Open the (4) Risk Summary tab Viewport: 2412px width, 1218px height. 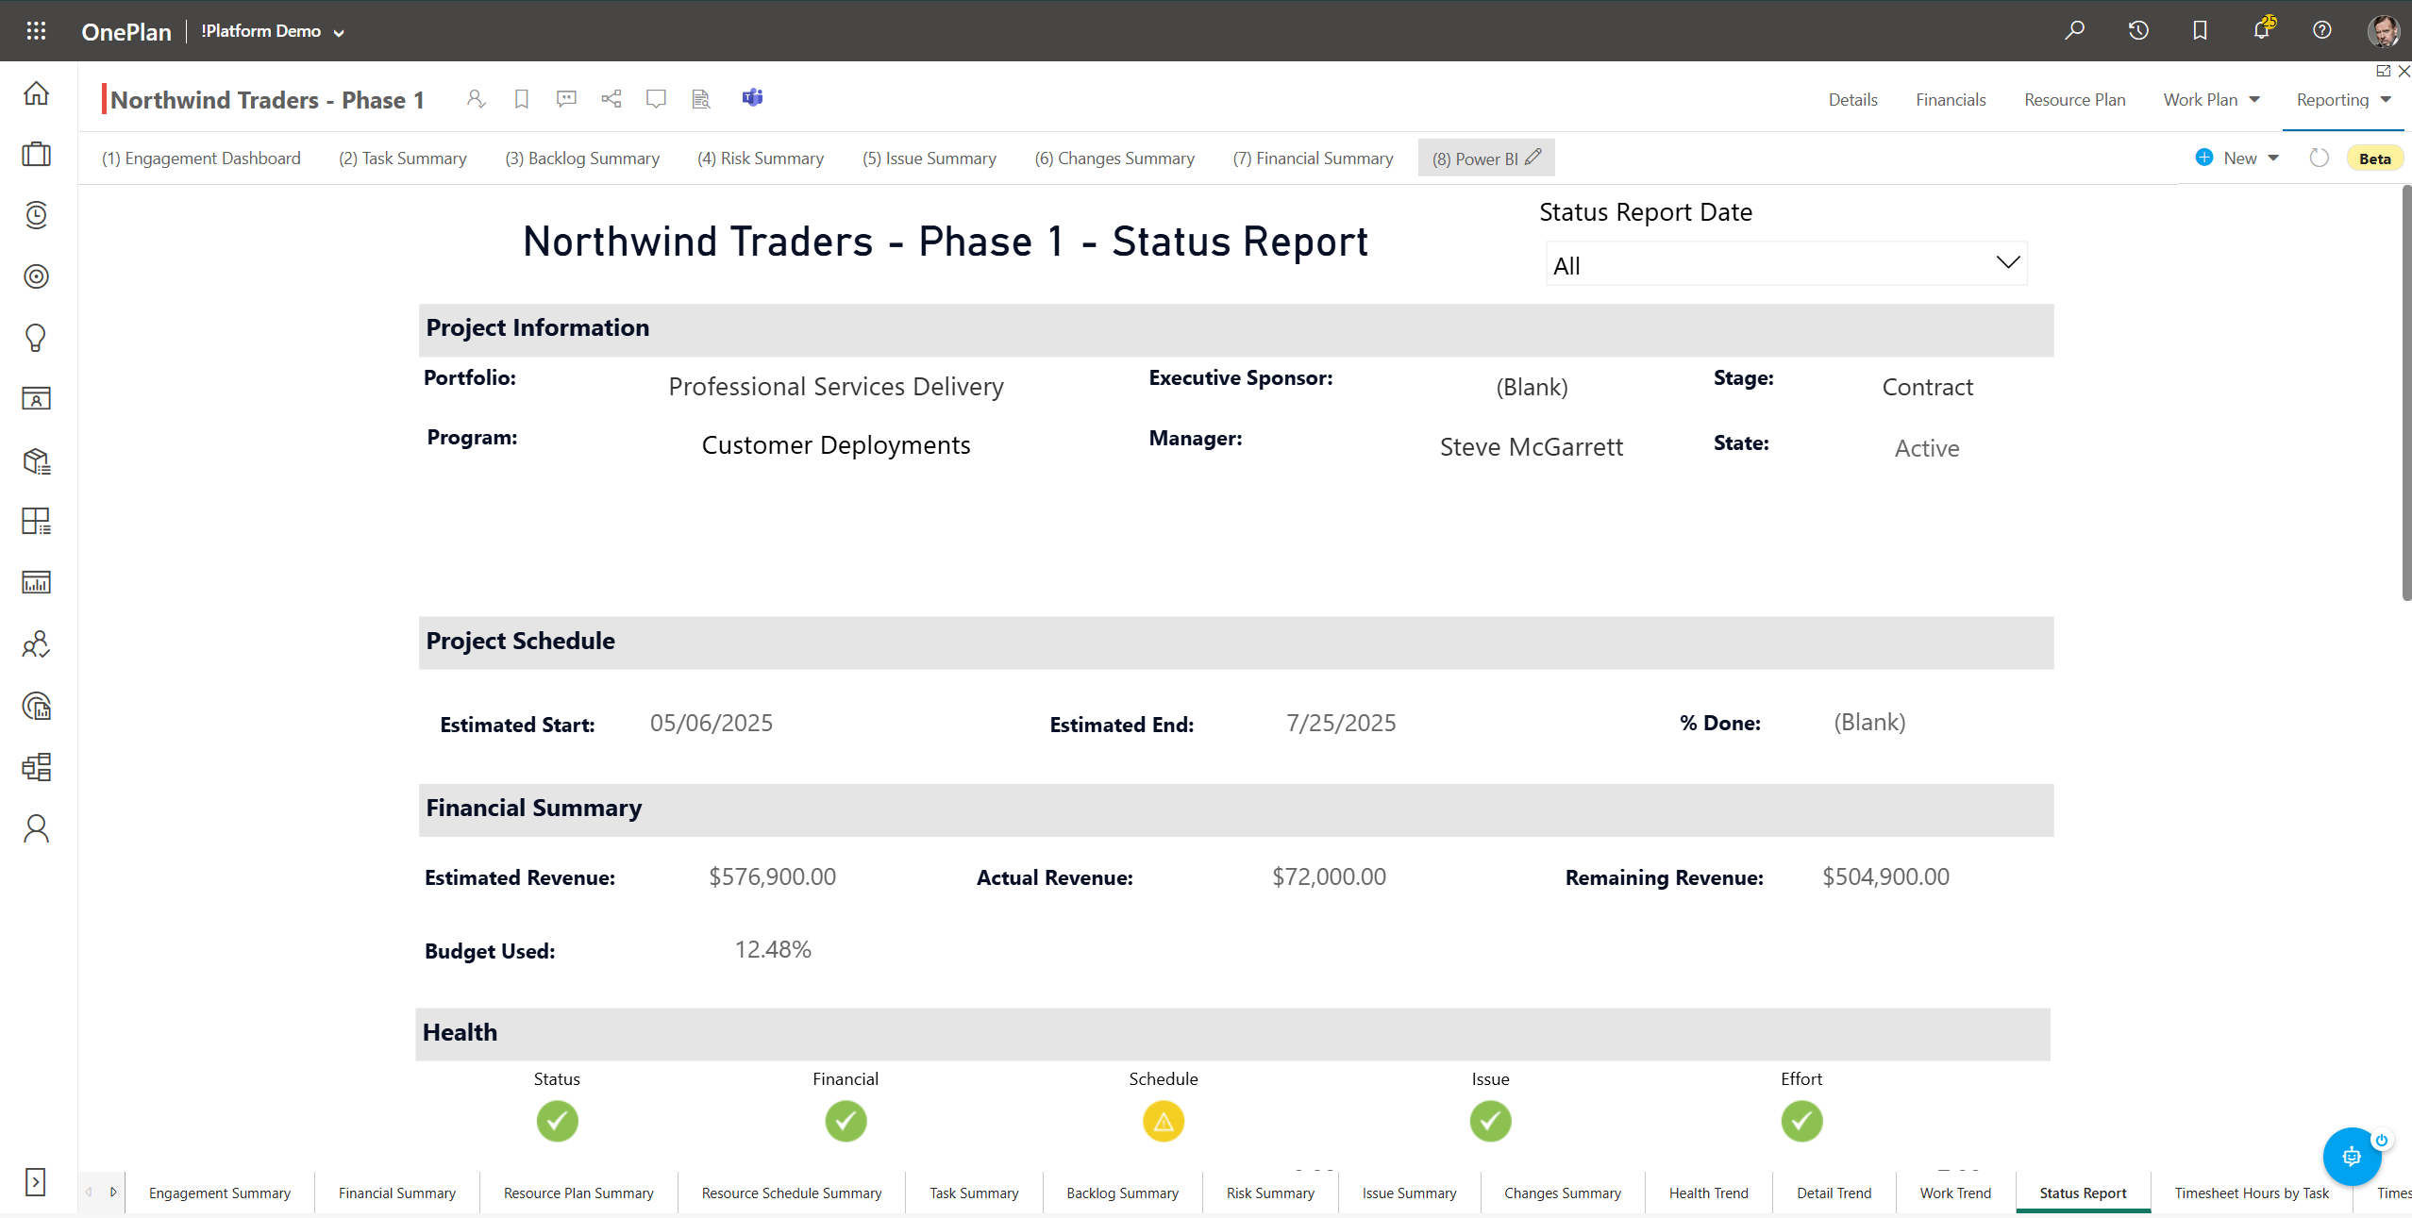[761, 159]
